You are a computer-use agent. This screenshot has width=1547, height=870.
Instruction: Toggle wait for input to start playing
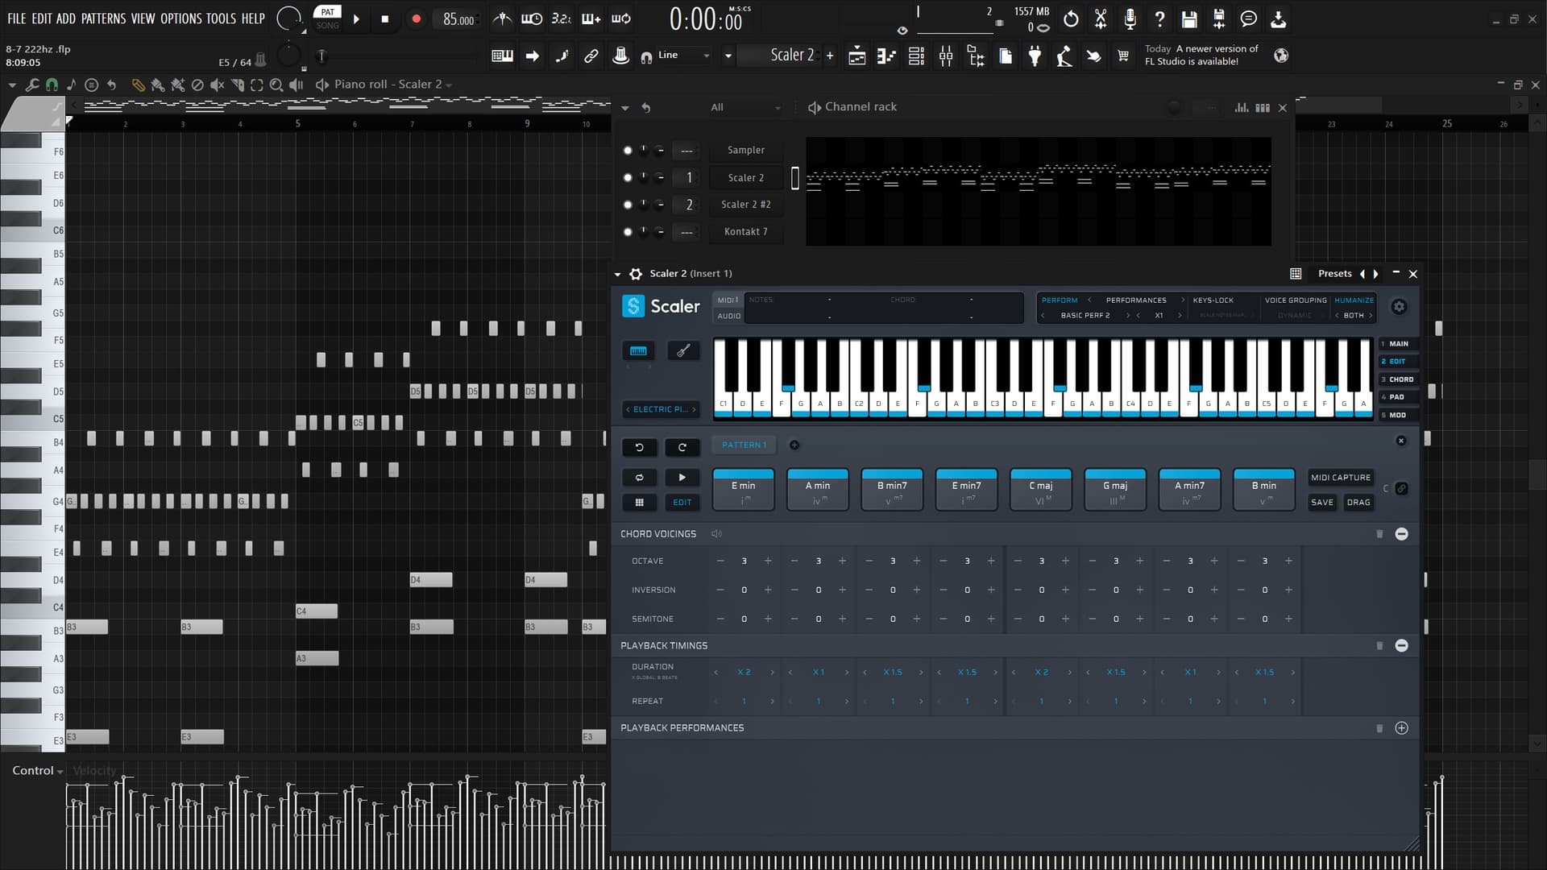click(532, 19)
